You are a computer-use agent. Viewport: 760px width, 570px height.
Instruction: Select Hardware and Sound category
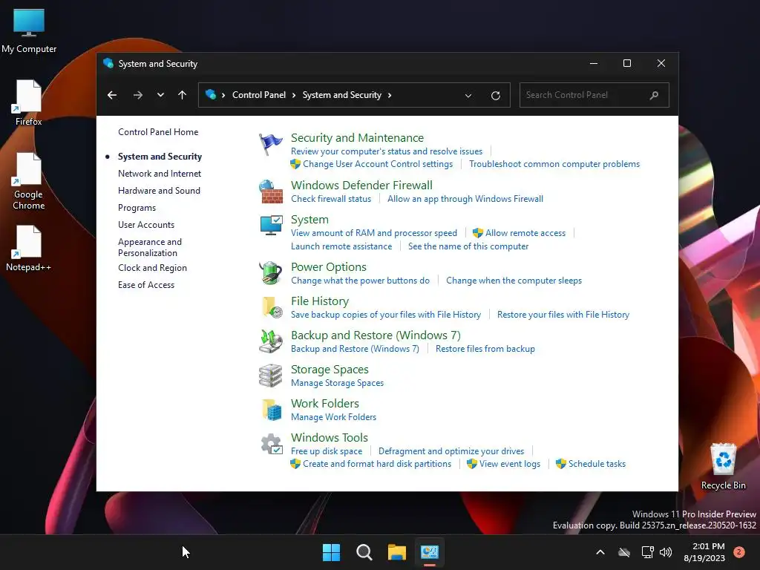pos(159,191)
